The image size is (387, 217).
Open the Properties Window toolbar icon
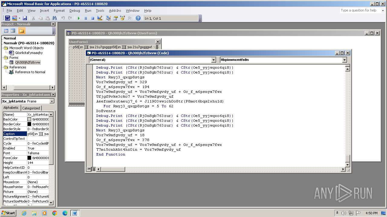click(x=115, y=18)
